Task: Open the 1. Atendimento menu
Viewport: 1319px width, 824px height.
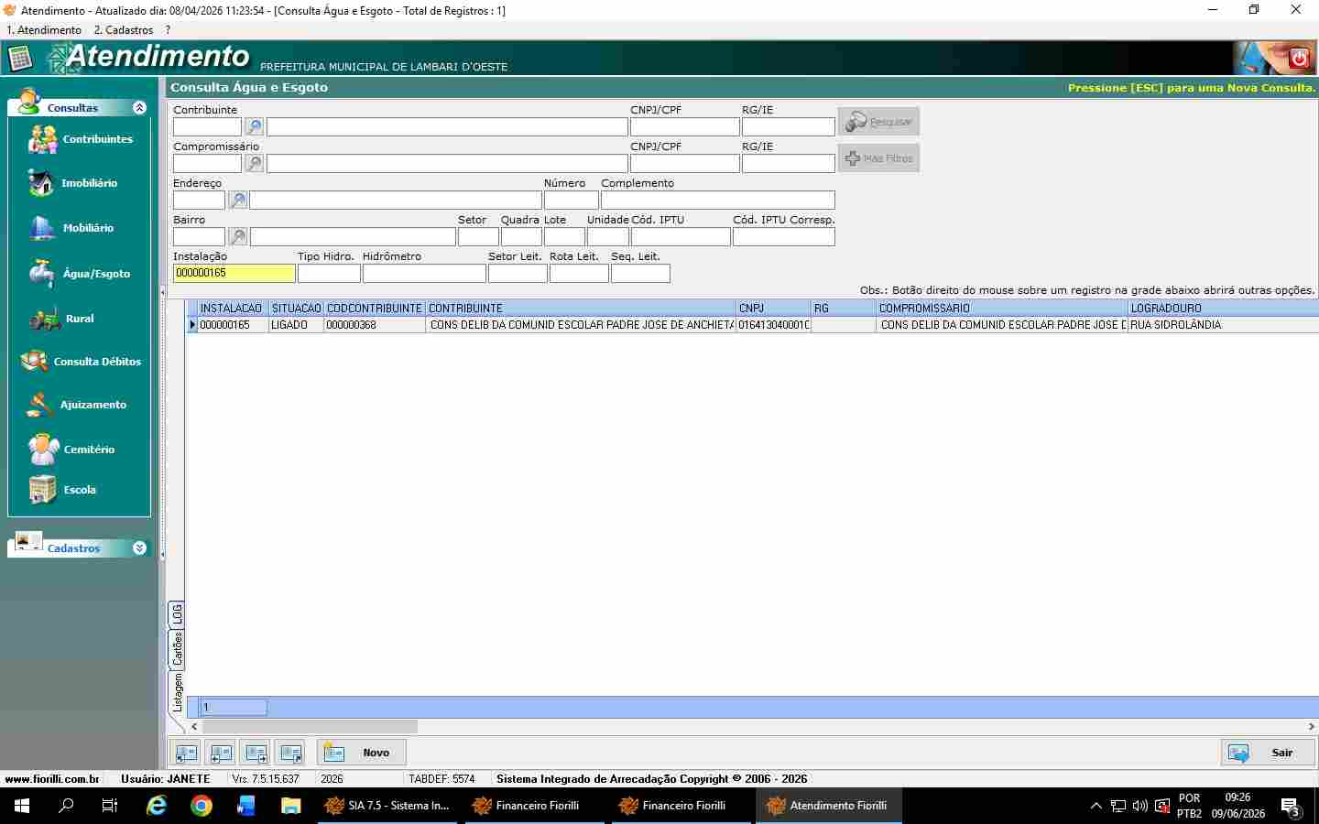Action: tap(44, 30)
